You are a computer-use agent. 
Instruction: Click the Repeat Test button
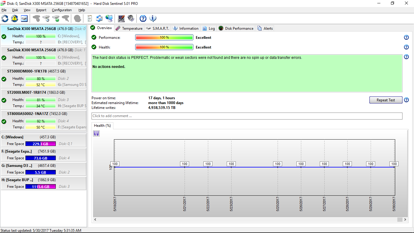pyautogui.click(x=386, y=100)
